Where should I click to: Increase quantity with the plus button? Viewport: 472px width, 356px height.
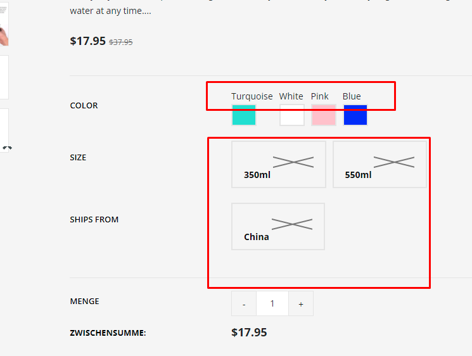click(301, 304)
